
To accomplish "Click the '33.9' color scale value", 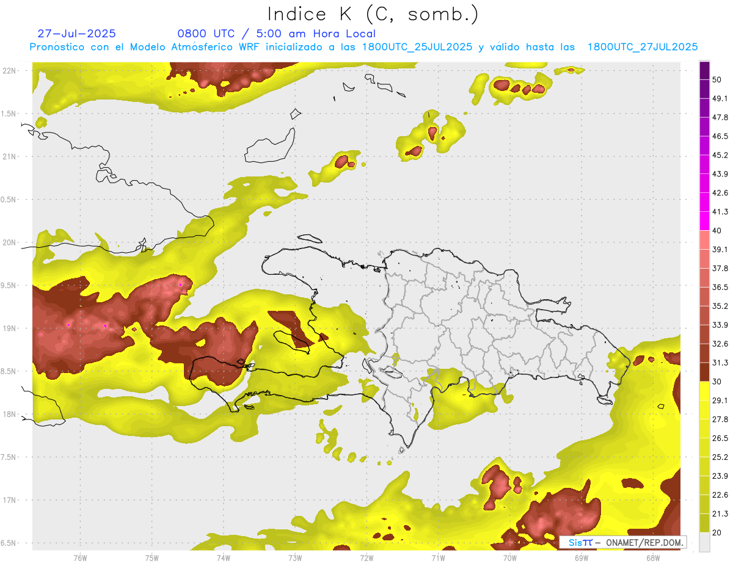I will click(x=720, y=325).
